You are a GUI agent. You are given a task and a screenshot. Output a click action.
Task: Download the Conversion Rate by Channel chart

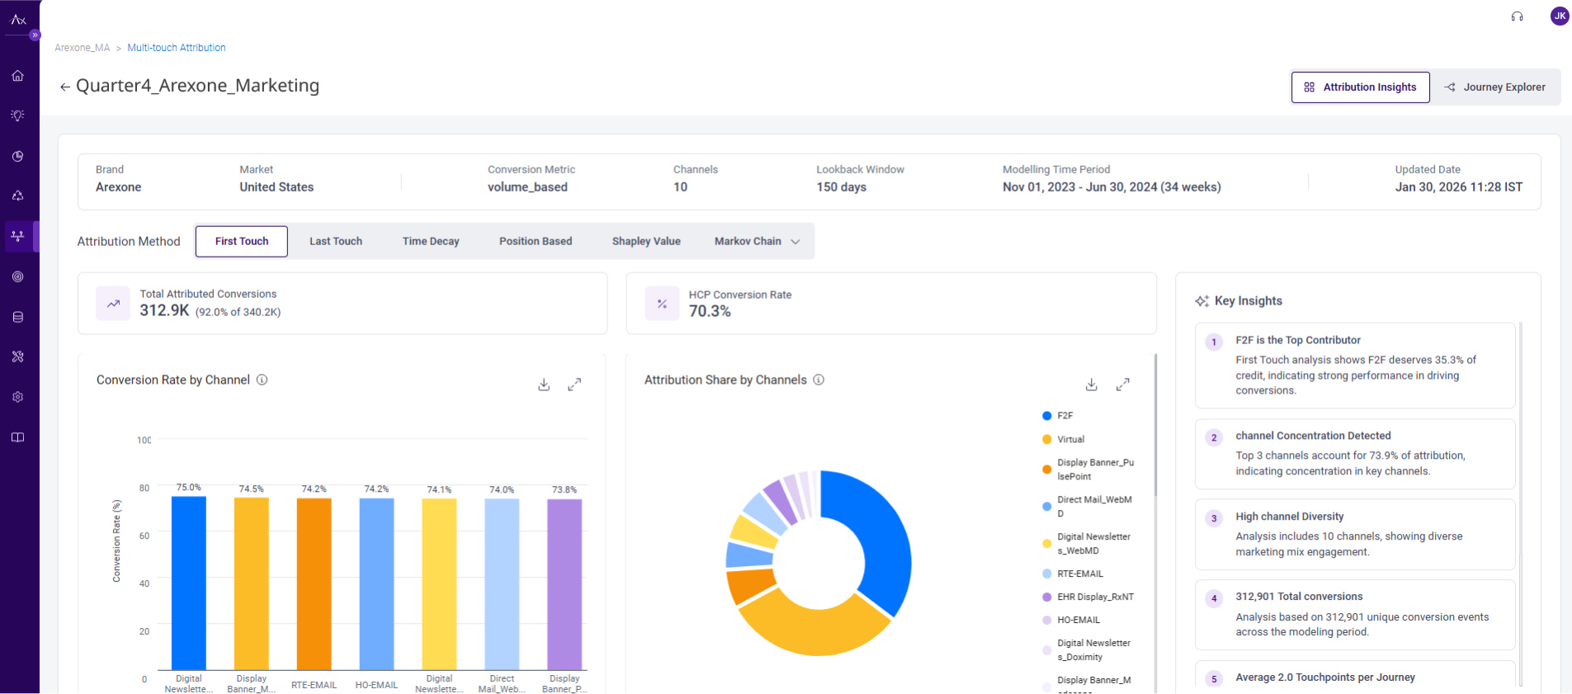tap(544, 385)
